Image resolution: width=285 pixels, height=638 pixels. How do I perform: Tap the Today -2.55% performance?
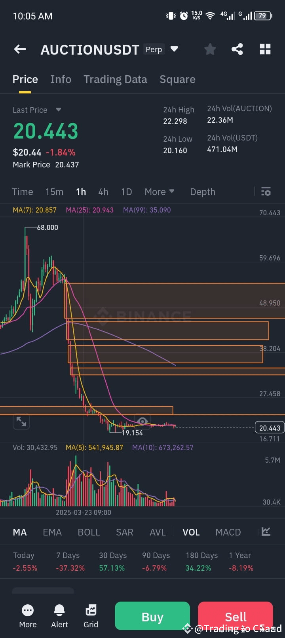25,562
